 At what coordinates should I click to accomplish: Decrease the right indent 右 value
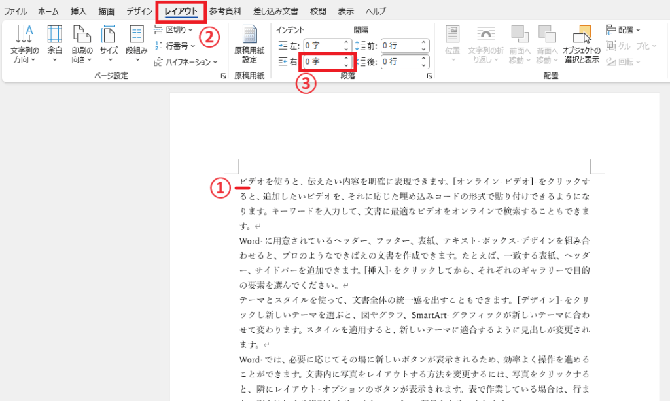(346, 65)
